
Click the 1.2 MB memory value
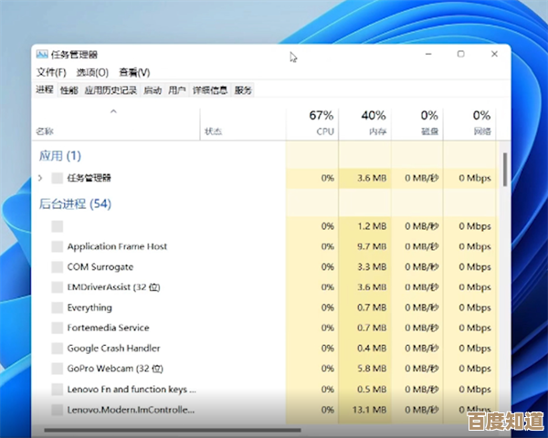tap(372, 226)
